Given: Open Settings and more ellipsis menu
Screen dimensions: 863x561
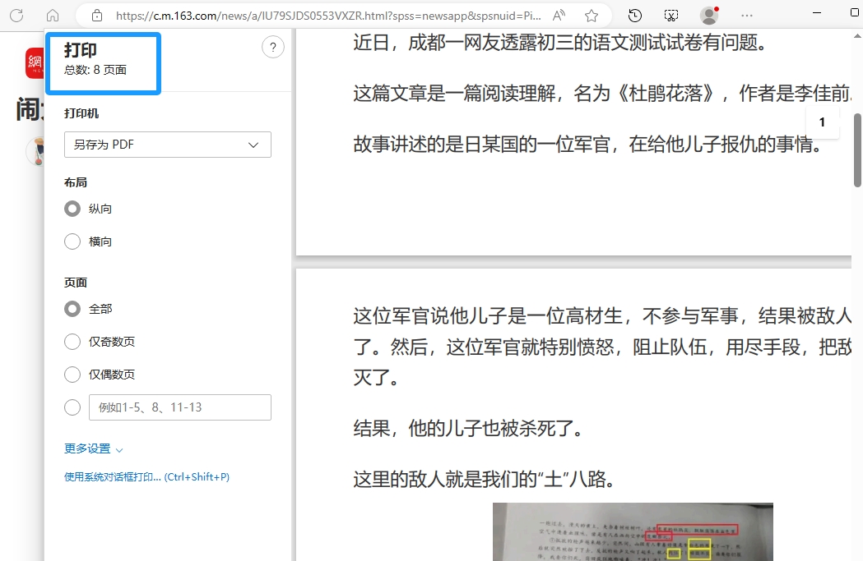Looking at the screenshot, I should click(747, 16).
